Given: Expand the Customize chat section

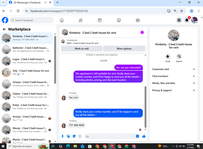Looking at the screenshot, I should click(174, 69).
